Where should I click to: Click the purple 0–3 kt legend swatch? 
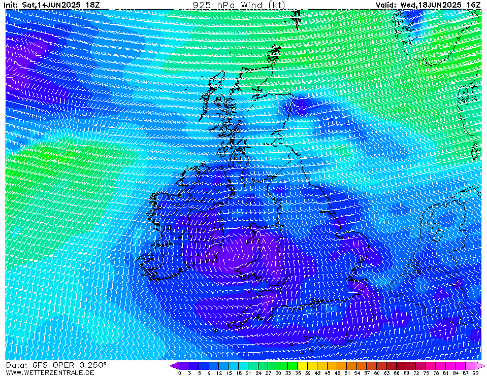(x=184, y=366)
